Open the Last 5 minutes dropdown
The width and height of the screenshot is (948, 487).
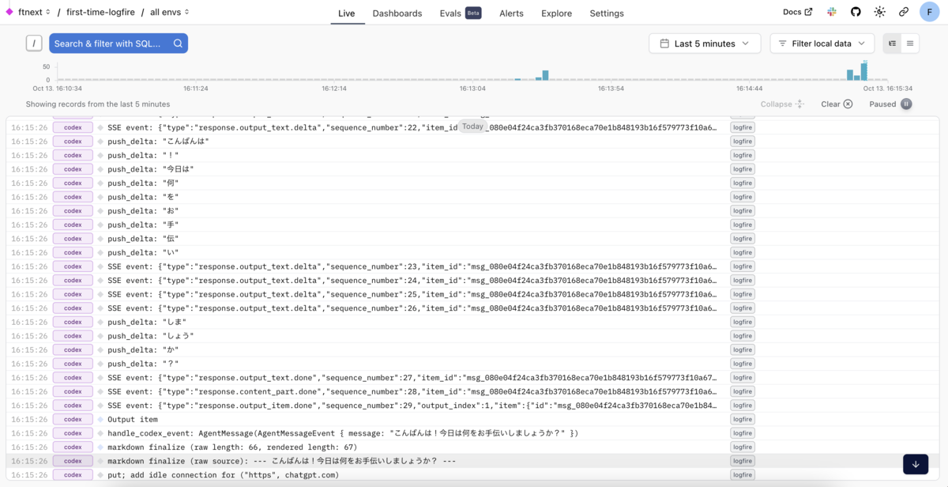(705, 43)
